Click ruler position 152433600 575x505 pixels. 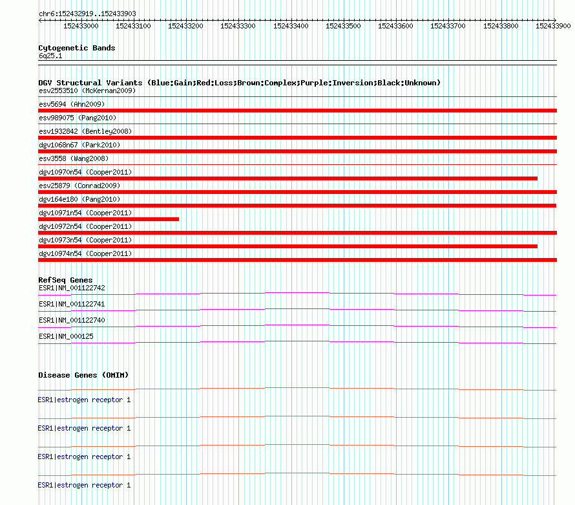[395, 26]
